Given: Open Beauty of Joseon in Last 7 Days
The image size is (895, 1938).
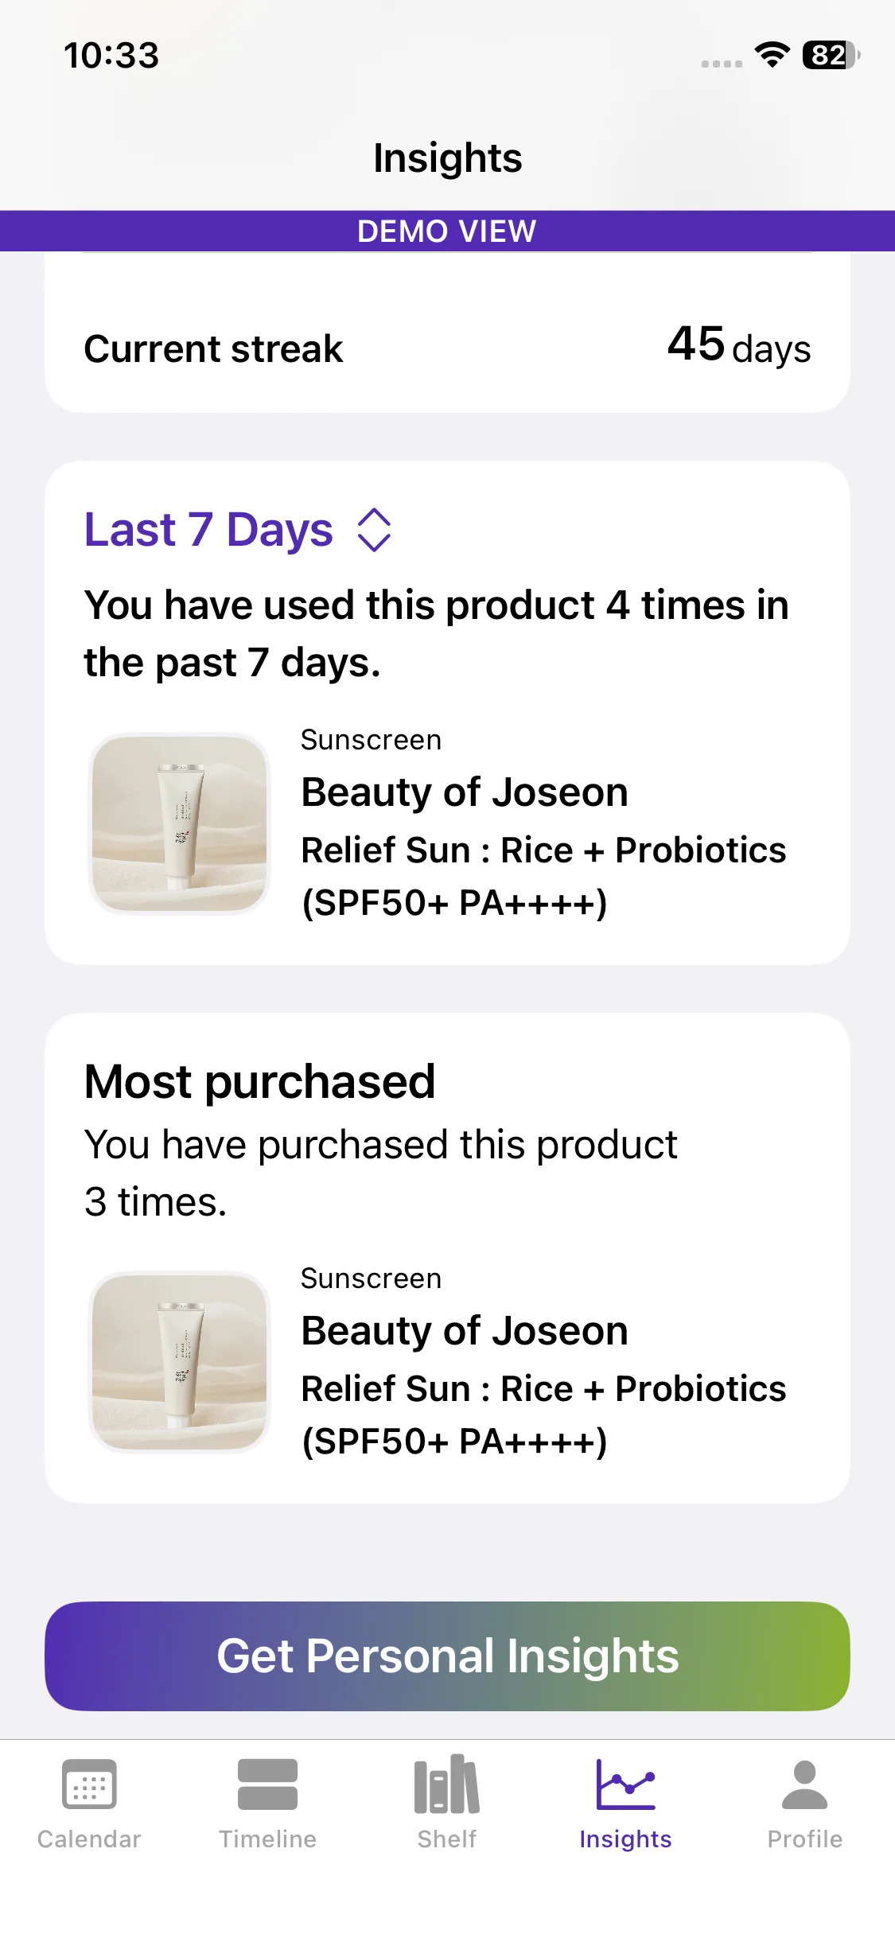Looking at the screenshot, I should (x=465, y=792).
